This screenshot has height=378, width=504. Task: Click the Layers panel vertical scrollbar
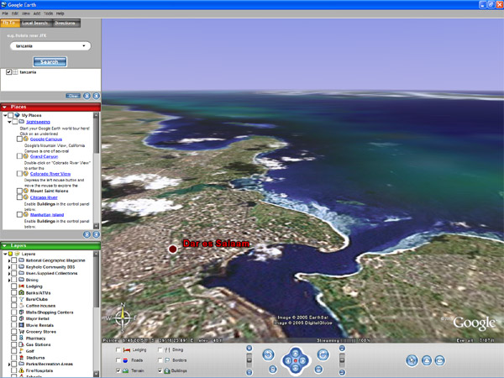pyautogui.click(x=96, y=313)
